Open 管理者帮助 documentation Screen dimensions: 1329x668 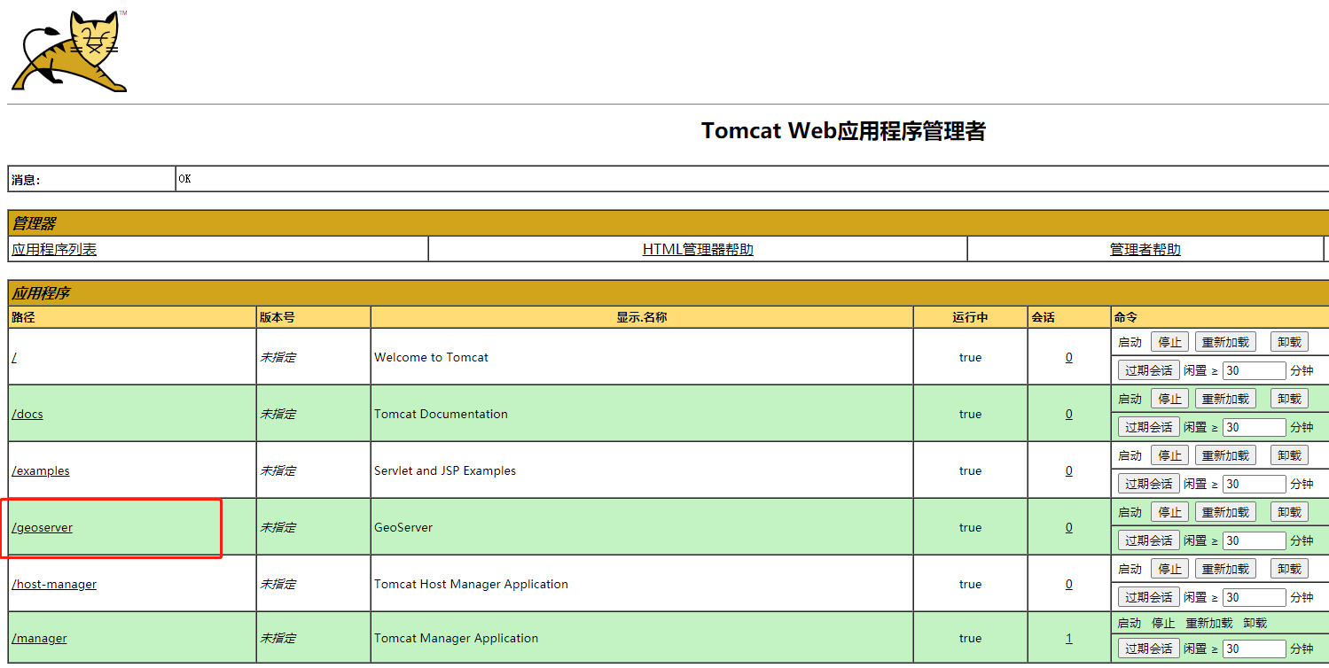pyautogui.click(x=1146, y=249)
